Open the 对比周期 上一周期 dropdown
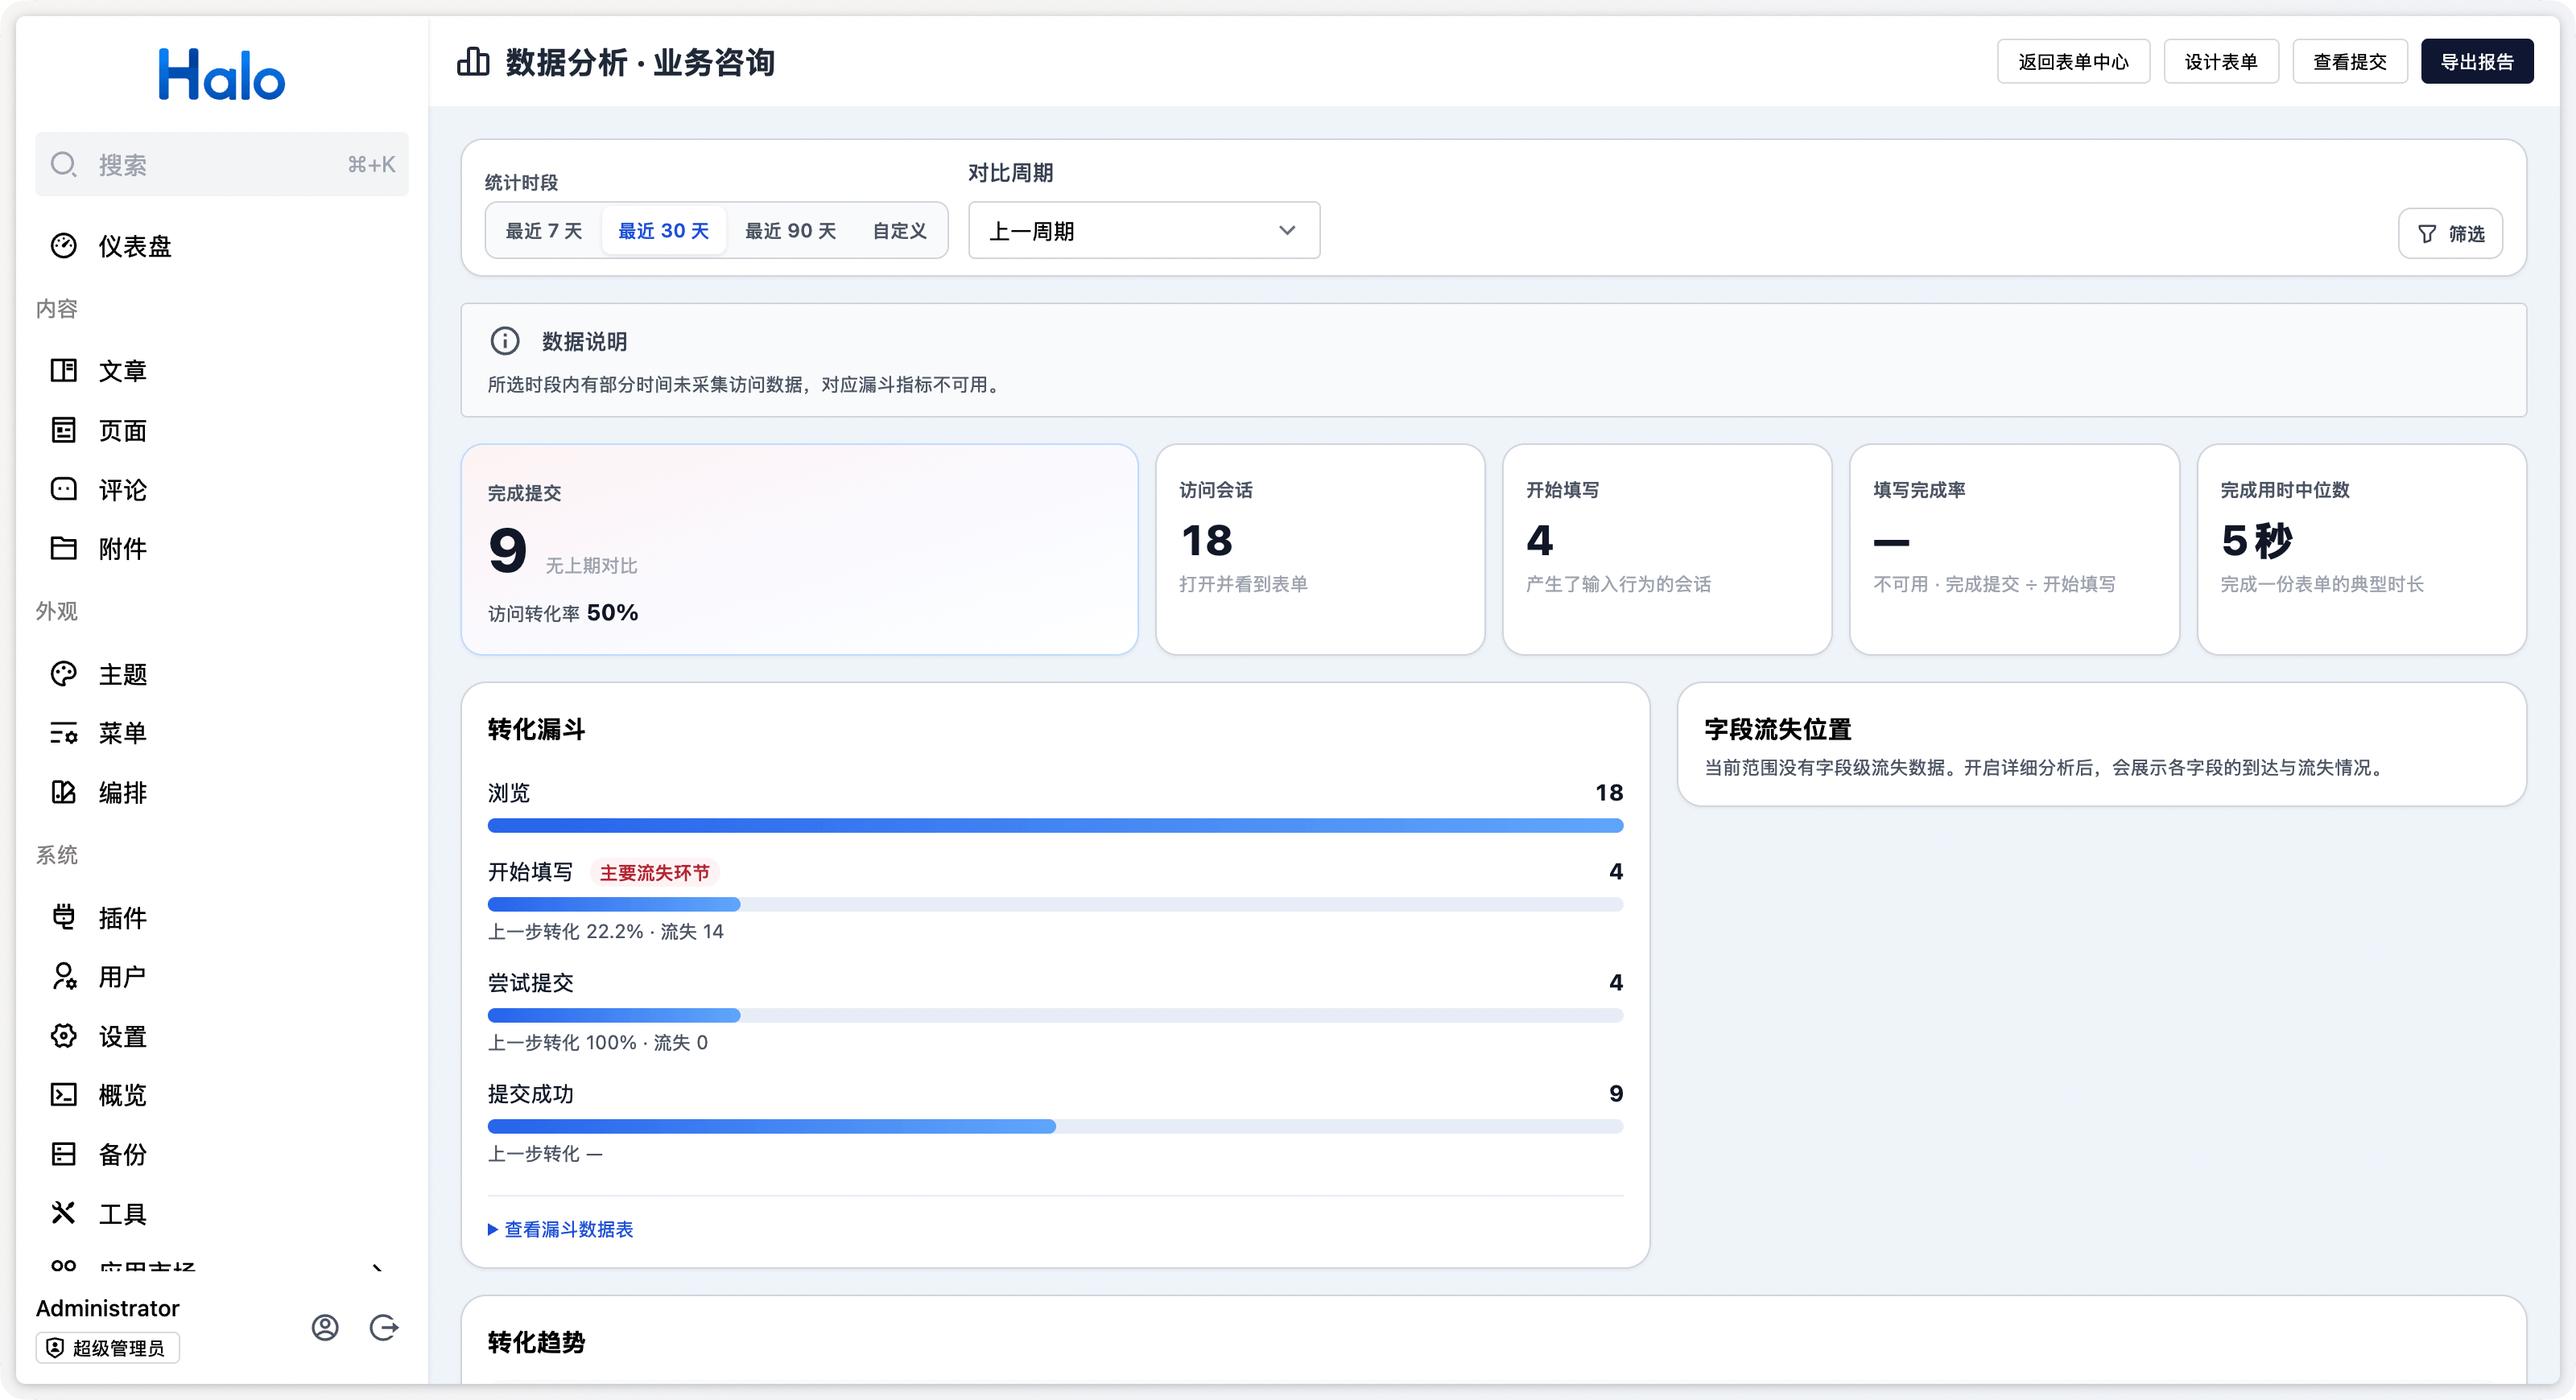The height and width of the screenshot is (1400, 2576). [x=1144, y=231]
